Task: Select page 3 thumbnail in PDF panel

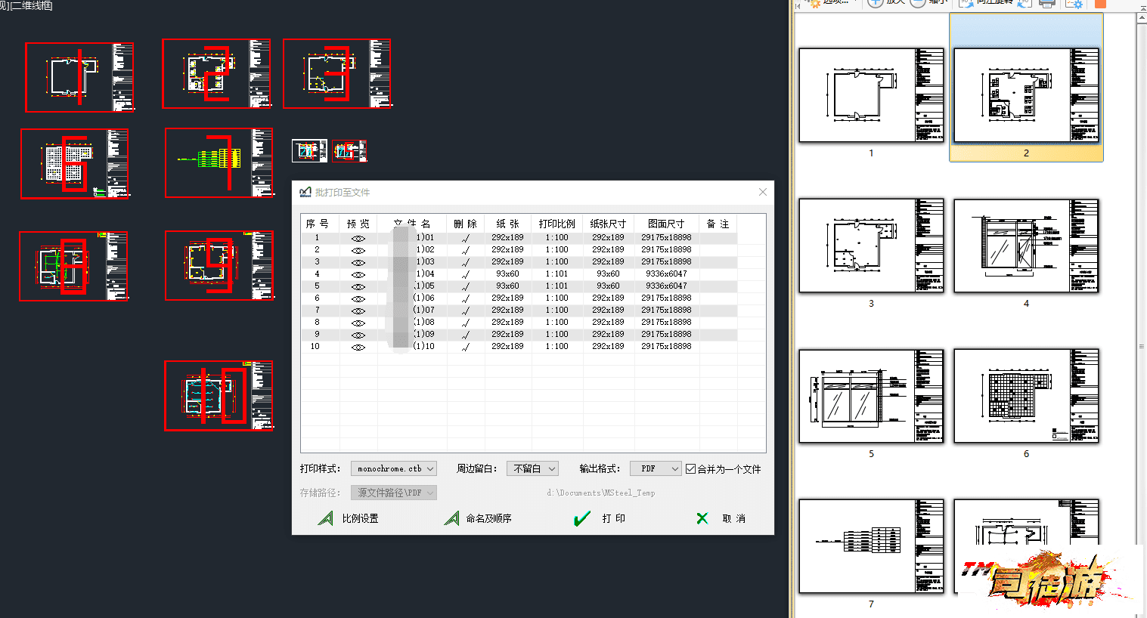Action: click(x=871, y=246)
